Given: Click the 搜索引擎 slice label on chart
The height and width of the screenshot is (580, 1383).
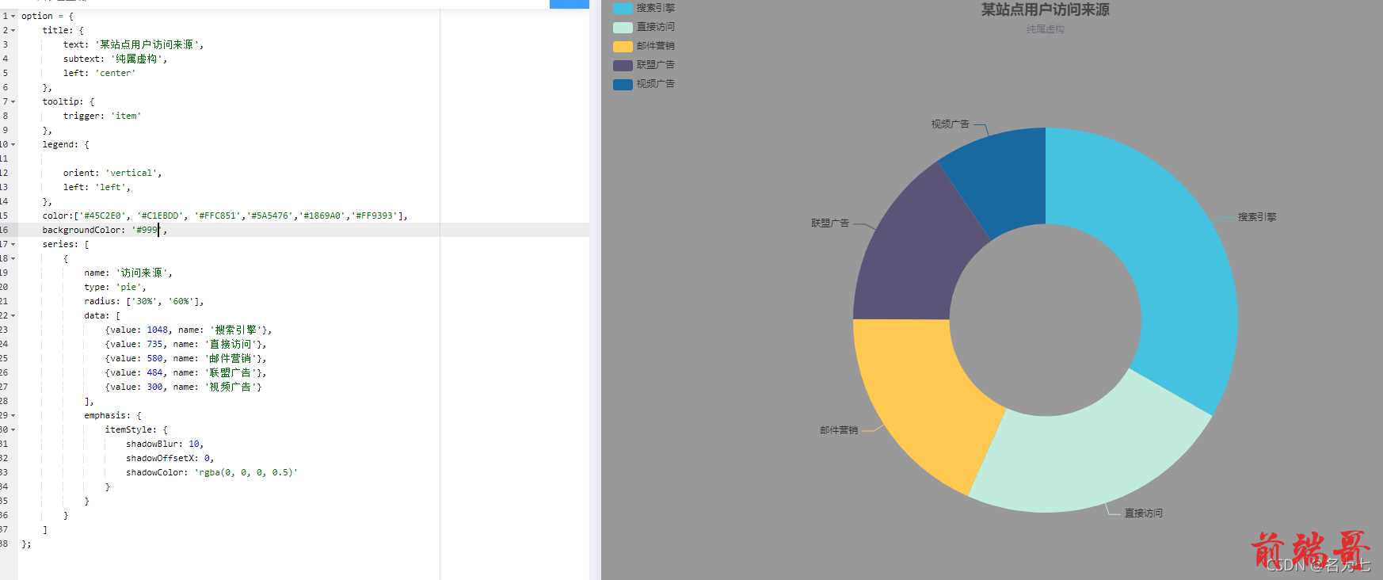Looking at the screenshot, I should pos(1257,217).
